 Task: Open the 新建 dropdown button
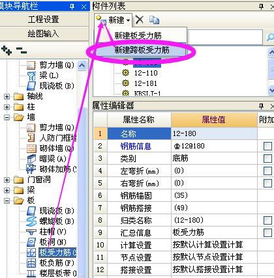coord(114,20)
